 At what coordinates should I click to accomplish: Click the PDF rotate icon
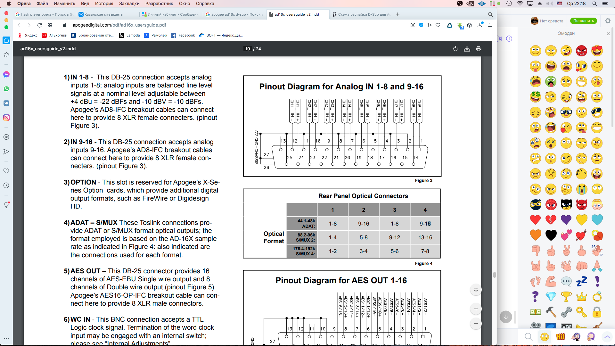[x=455, y=49]
